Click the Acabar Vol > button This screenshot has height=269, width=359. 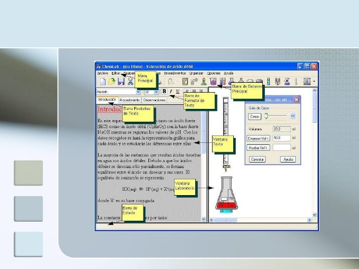(x=258, y=148)
